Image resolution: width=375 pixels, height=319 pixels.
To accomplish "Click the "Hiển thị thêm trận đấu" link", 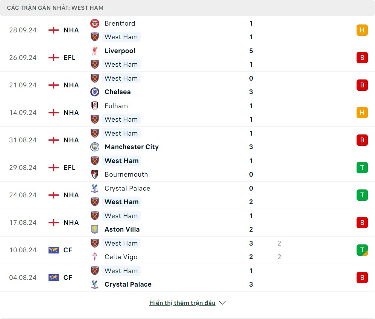I will click(182, 303).
